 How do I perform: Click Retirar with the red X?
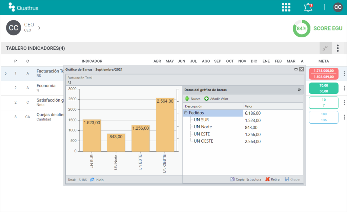(273, 179)
